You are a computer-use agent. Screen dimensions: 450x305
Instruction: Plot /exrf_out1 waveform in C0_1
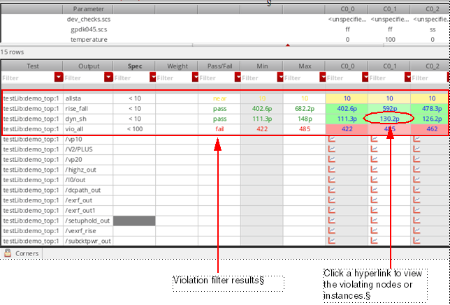pyautogui.click(x=375, y=210)
